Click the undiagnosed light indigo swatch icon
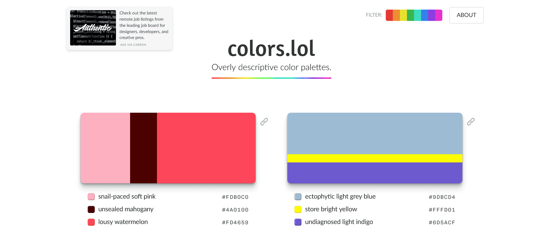543x248 pixels. (x=298, y=222)
